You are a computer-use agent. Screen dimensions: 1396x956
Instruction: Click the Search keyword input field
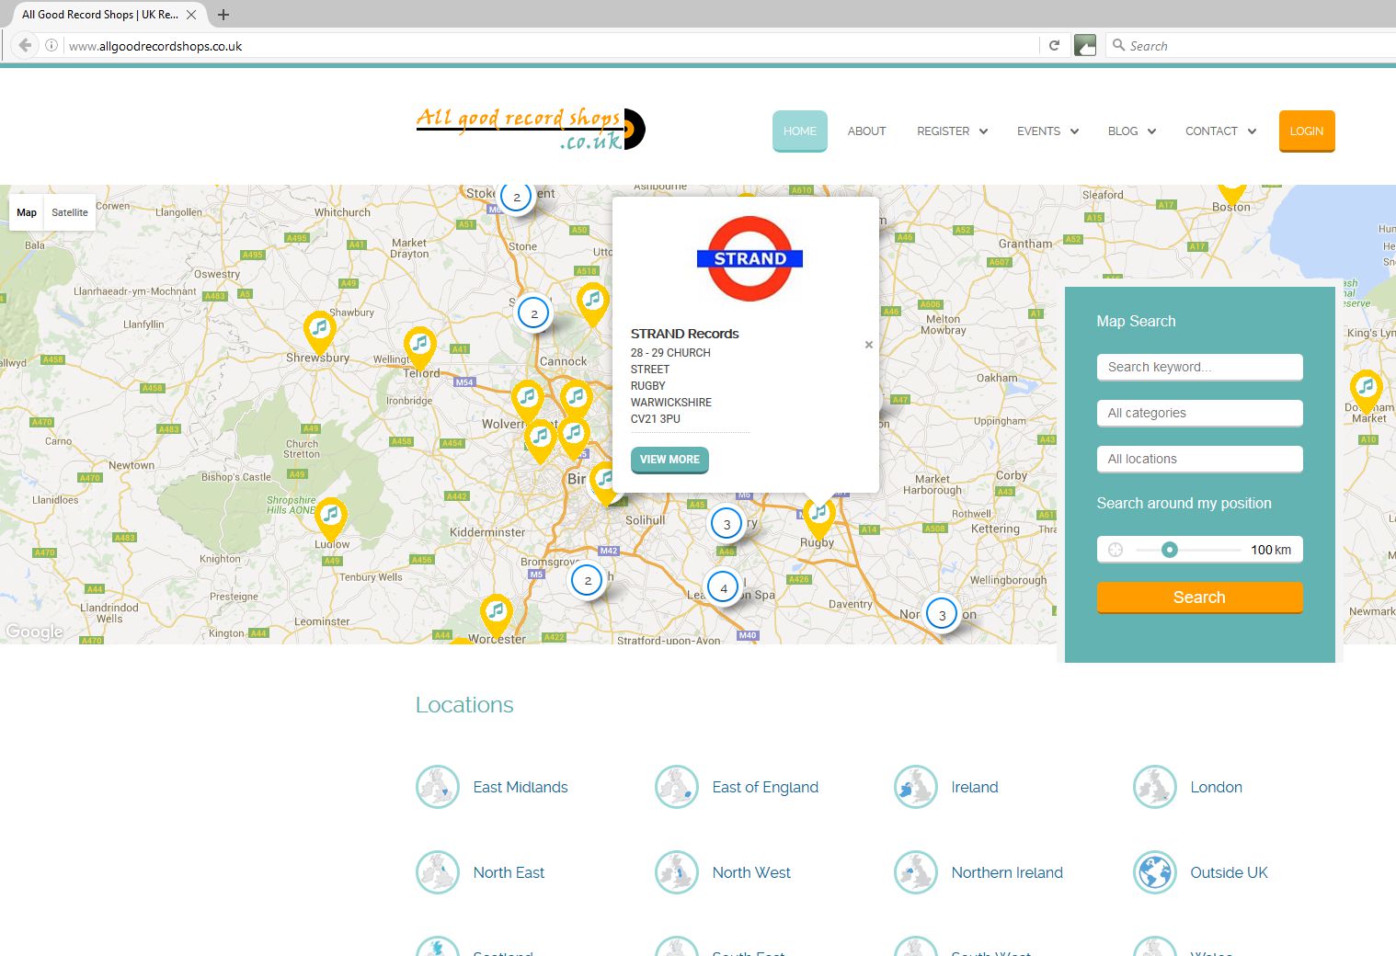pyautogui.click(x=1199, y=367)
